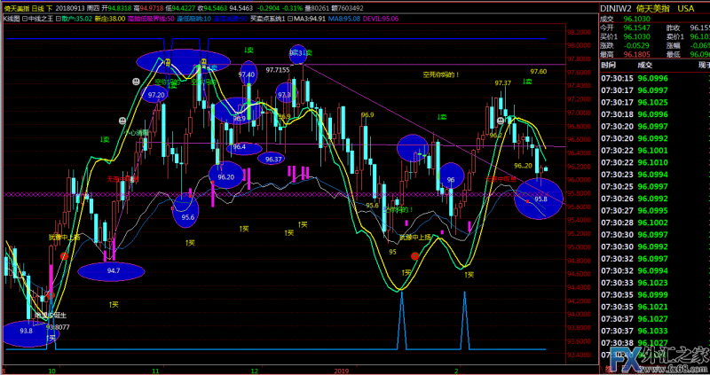Click the K线图 label in indicator bar
The width and height of the screenshot is (710, 375).
click(12, 19)
